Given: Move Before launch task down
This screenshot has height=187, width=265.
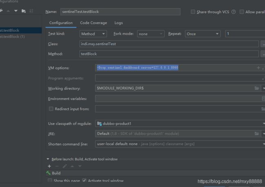Looking at the screenshot, I should [80, 166].
